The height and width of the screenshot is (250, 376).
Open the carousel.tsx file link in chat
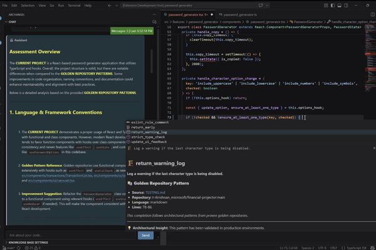[51, 181]
